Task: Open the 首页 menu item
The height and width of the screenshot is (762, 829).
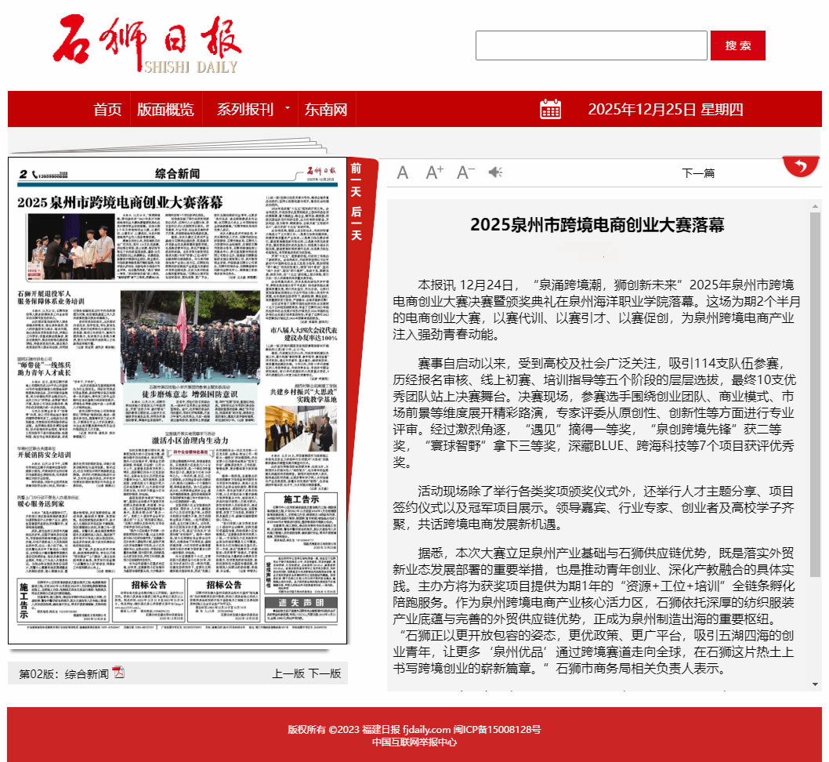Action: (107, 109)
